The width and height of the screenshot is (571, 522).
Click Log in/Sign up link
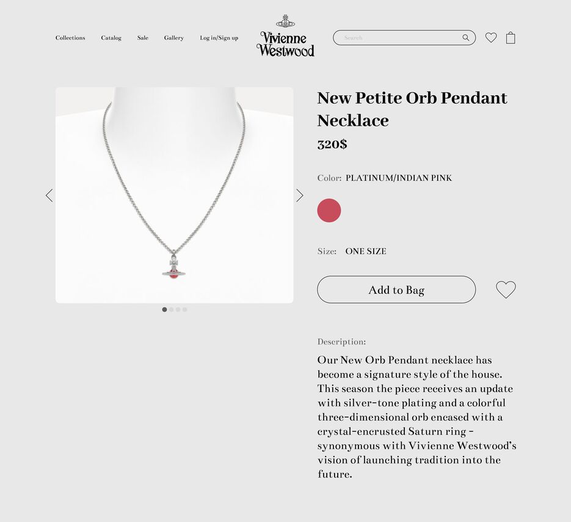click(219, 38)
